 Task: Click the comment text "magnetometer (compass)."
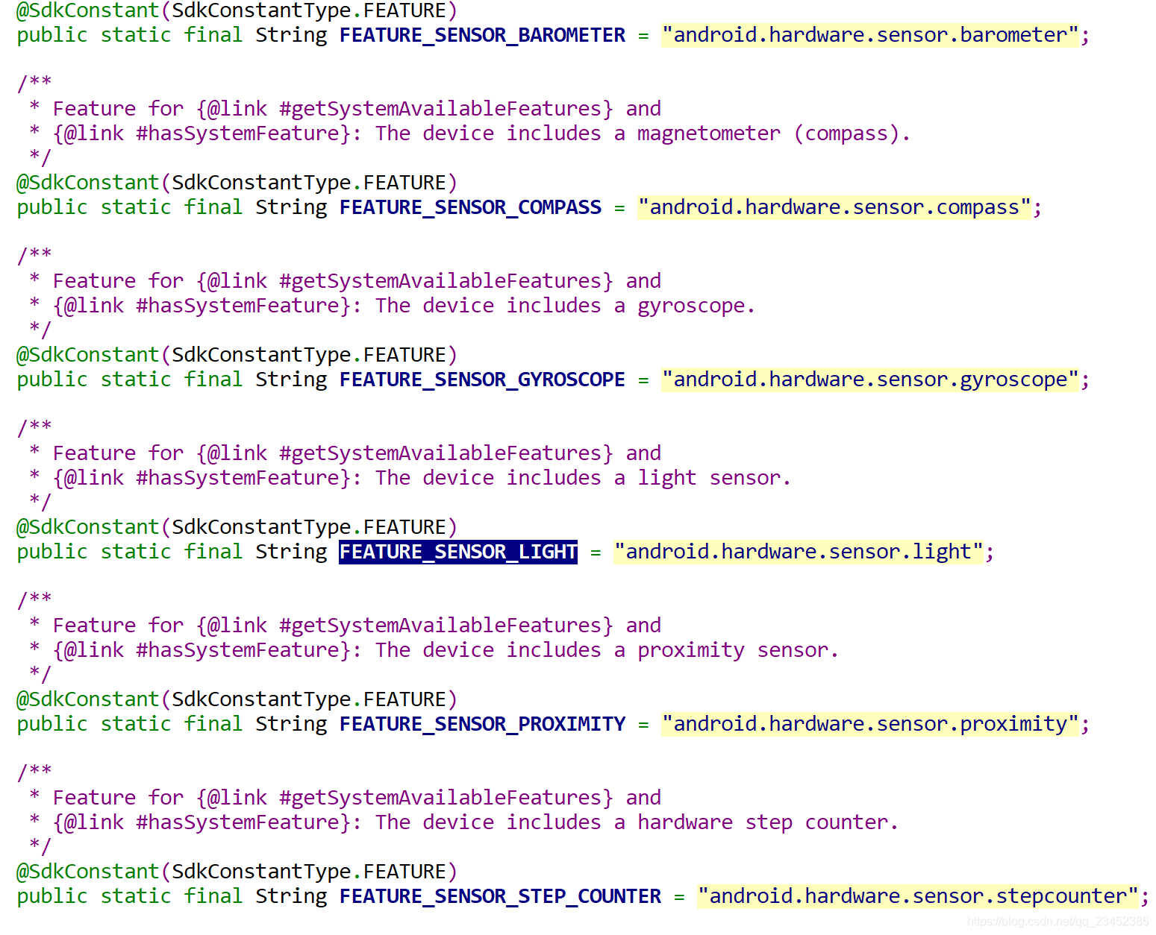coord(774,133)
